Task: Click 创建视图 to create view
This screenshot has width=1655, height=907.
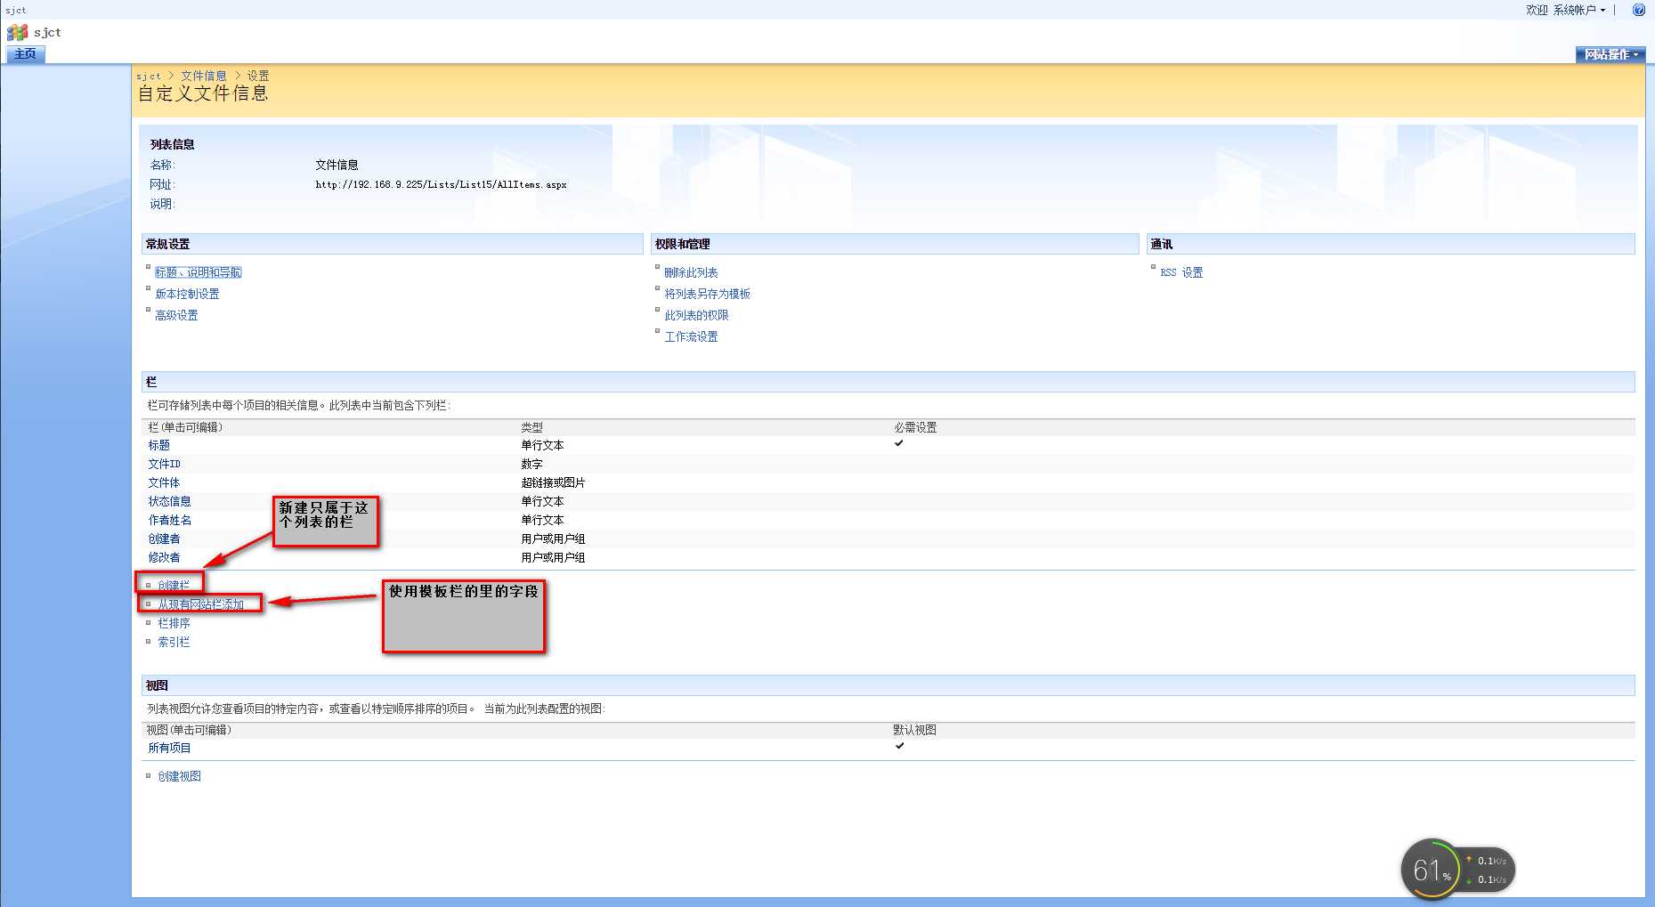Action: tap(179, 776)
